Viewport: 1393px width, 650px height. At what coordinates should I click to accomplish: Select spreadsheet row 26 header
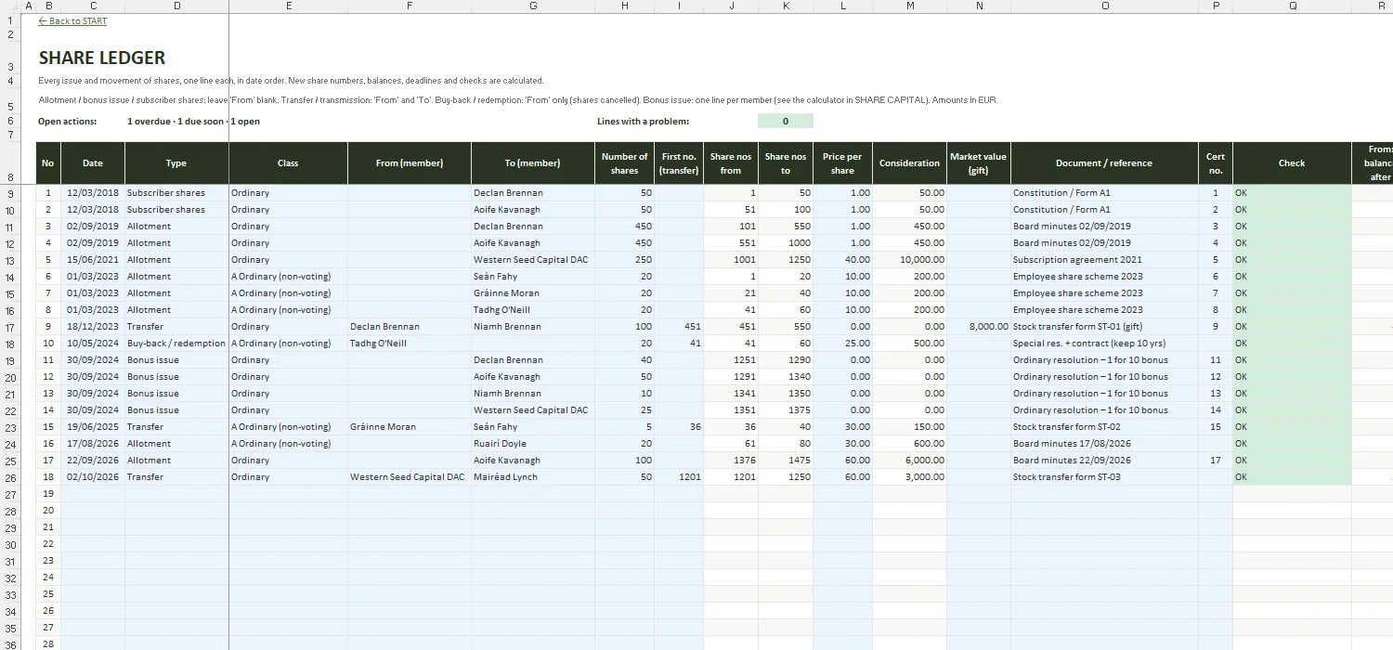(x=10, y=477)
